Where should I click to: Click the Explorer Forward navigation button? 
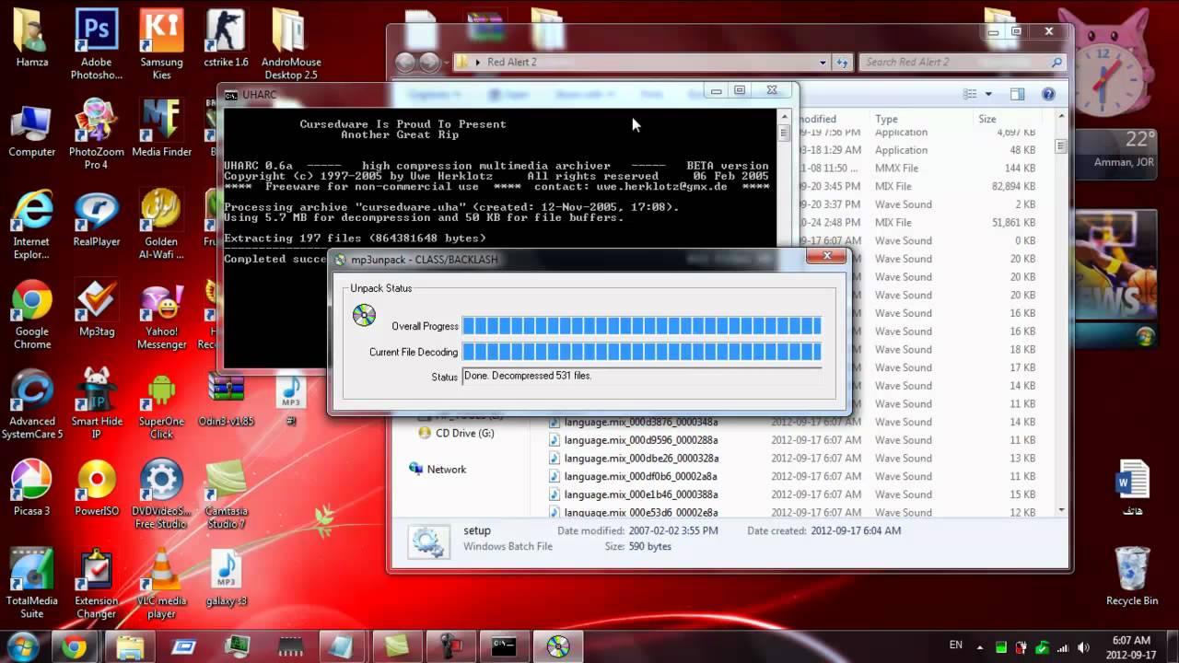[x=430, y=63]
